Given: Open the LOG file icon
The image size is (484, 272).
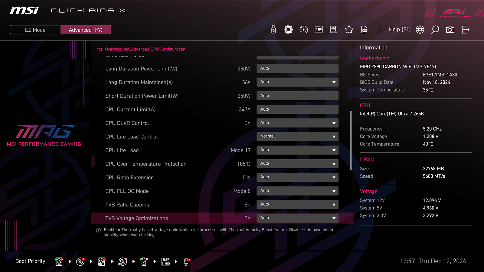Looking at the screenshot, I should tap(364, 30).
